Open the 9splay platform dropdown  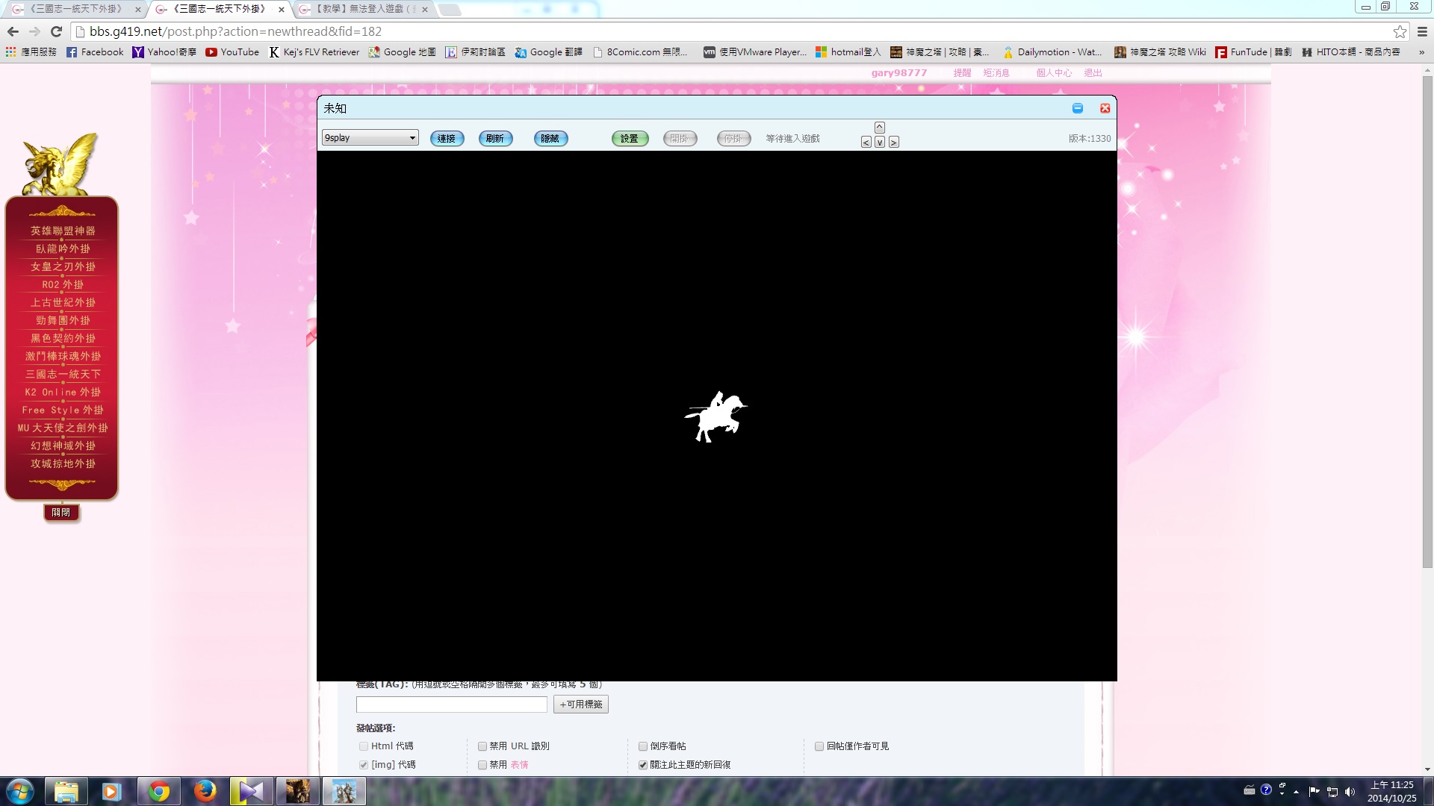pyautogui.click(x=370, y=138)
